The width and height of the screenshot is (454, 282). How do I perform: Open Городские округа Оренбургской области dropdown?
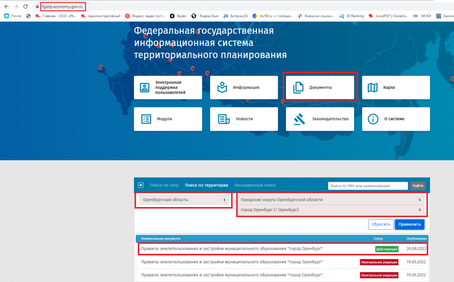pos(331,200)
